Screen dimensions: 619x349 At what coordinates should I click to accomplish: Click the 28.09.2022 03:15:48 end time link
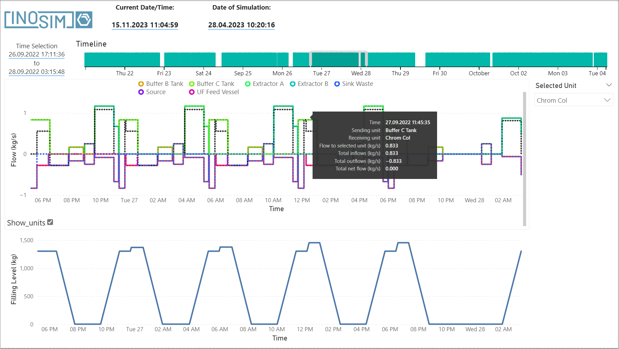[36, 72]
